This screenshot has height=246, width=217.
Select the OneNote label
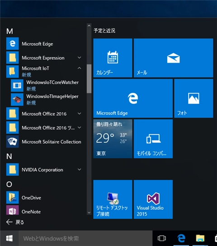click(31, 212)
